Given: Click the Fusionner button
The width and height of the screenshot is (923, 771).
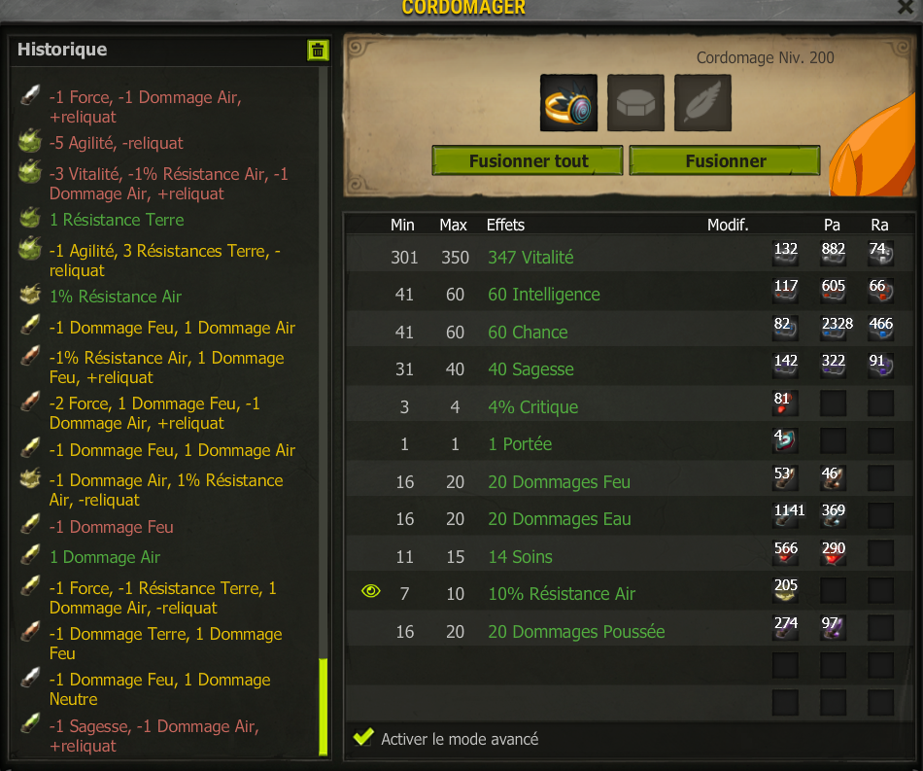Looking at the screenshot, I should coord(725,160).
